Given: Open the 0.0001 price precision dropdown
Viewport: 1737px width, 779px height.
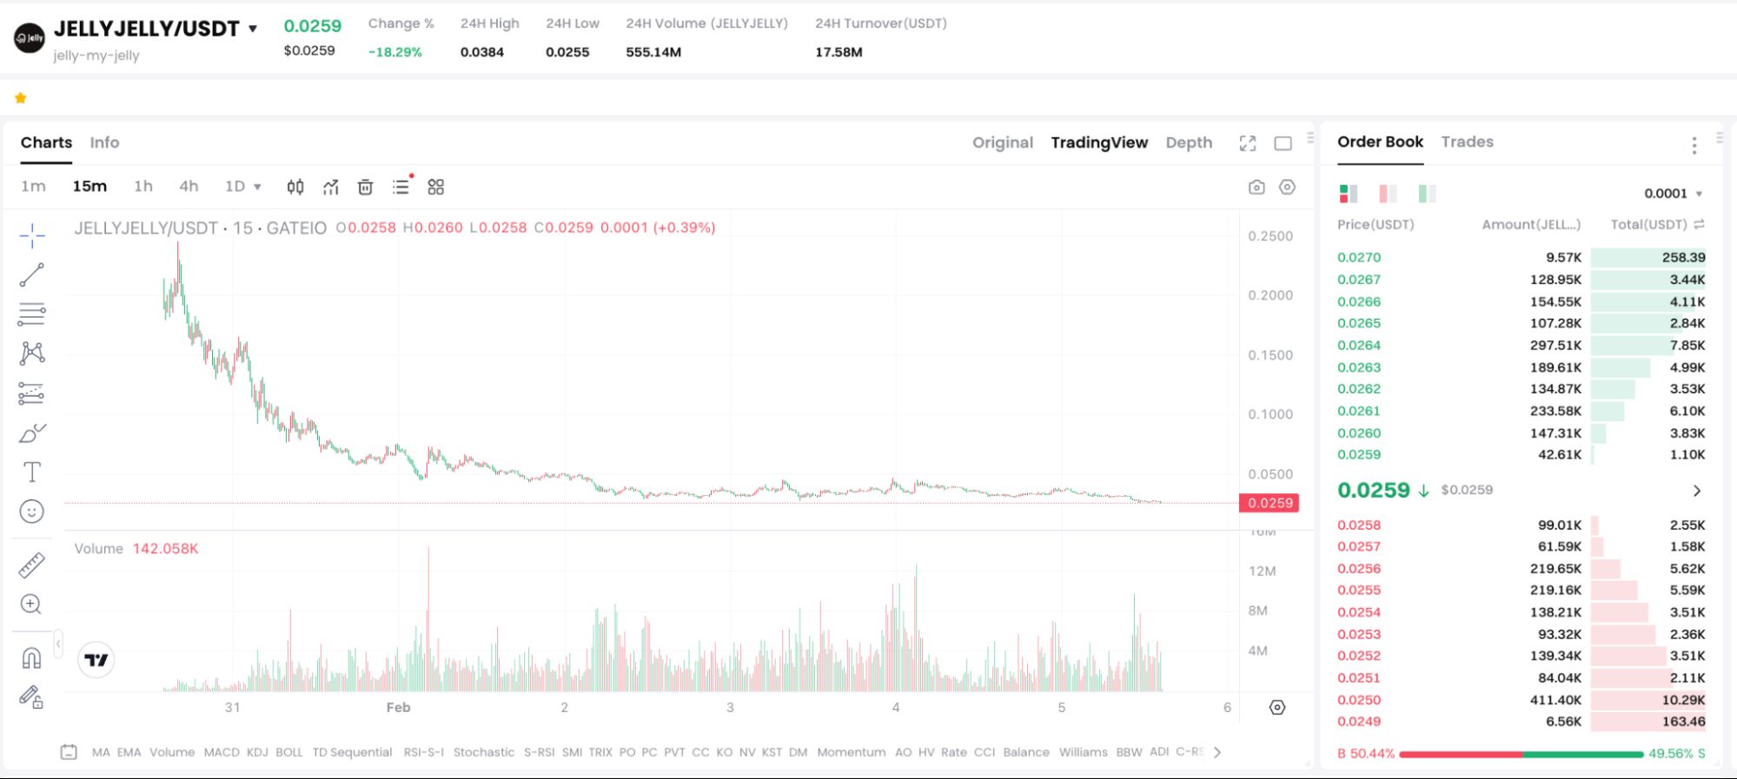Looking at the screenshot, I should 1673,194.
